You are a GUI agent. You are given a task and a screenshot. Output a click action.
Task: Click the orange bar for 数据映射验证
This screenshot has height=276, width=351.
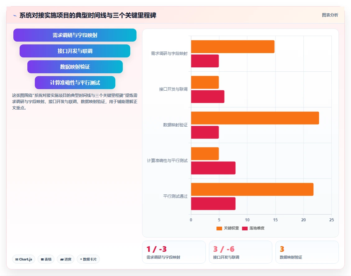(x=255, y=118)
